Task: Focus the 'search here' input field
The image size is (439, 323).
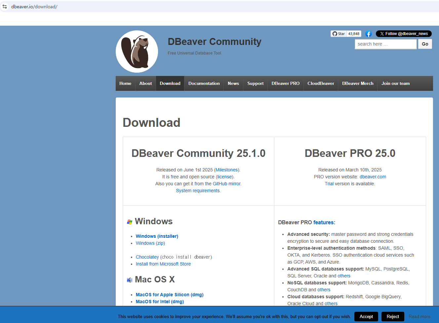Action: [386, 44]
